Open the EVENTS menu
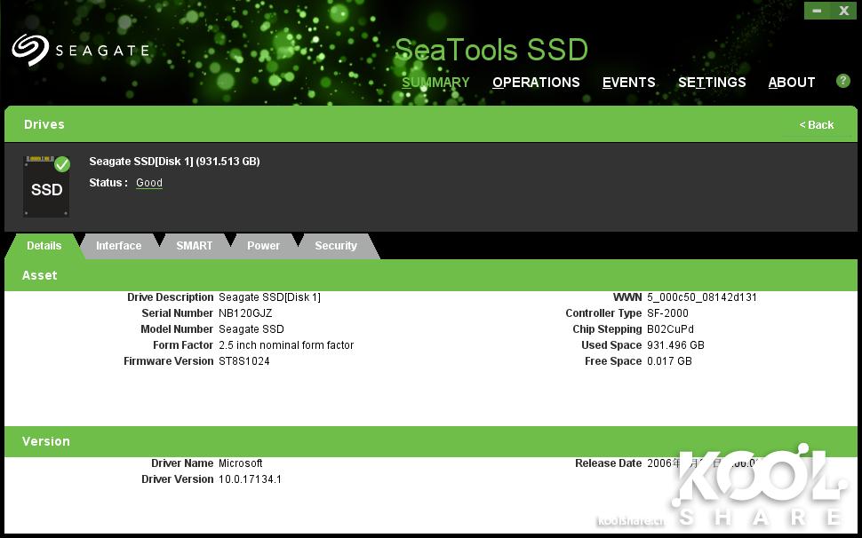The width and height of the screenshot is (862, 538). coord(629,83)
